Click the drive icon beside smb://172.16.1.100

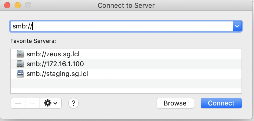point(20,64)
